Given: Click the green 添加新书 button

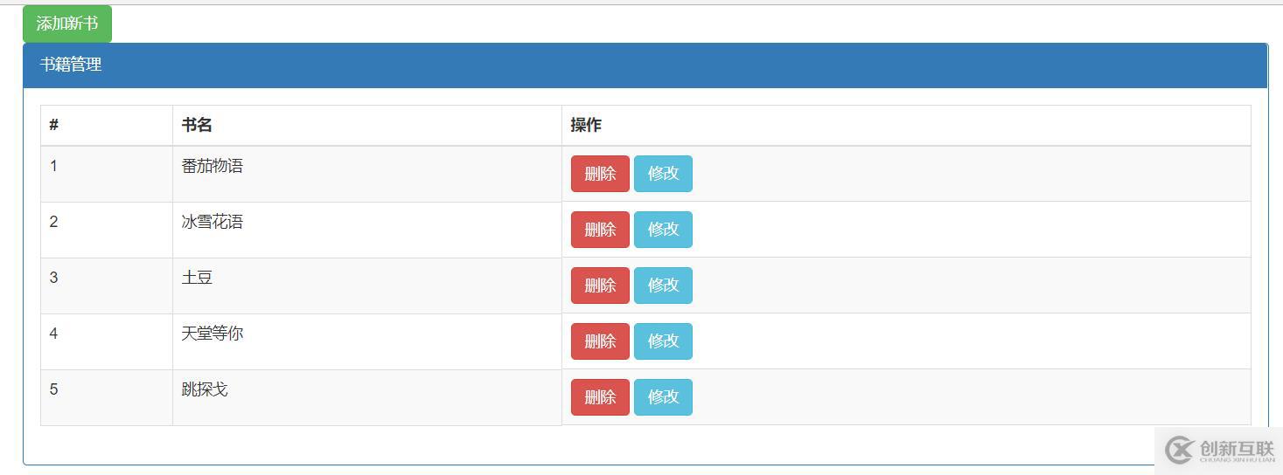Looking at the screenshot, I should click(67, 24).
